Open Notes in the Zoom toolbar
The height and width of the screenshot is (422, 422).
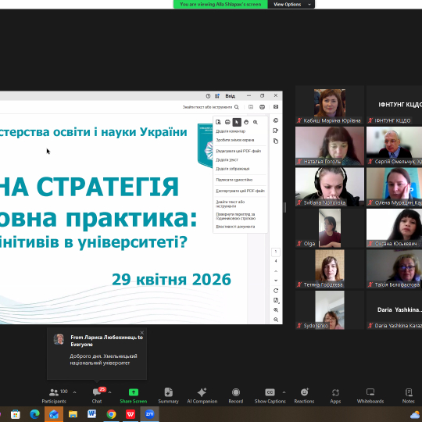(408, 395)
